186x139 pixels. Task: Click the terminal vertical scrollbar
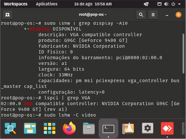coord(183,54)
